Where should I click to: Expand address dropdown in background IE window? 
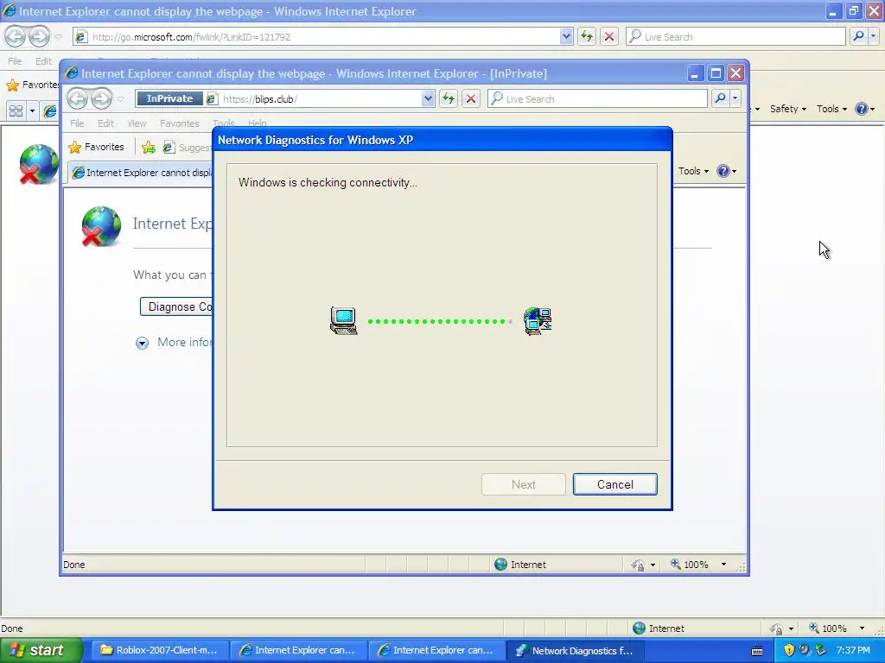coord(566,37)
